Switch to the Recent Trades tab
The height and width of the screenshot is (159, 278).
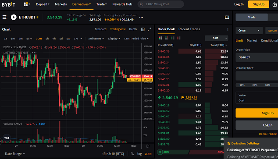click(x=189, y=29)
